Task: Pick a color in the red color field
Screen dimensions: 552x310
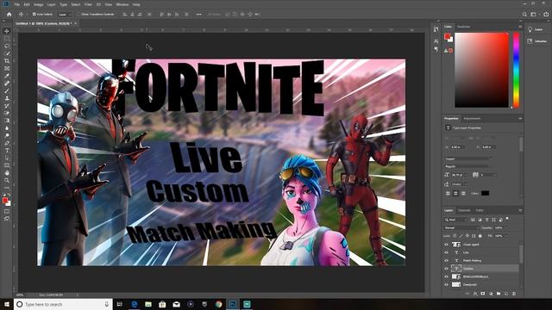Action: pos(482,70)
